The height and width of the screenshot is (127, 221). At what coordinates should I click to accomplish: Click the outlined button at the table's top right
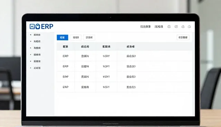pyautogui.click(x=183, y=38)
